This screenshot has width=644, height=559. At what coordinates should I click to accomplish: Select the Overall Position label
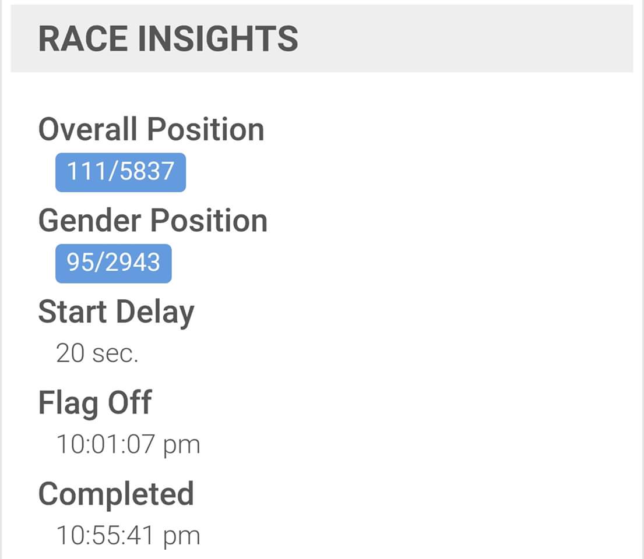151,129
